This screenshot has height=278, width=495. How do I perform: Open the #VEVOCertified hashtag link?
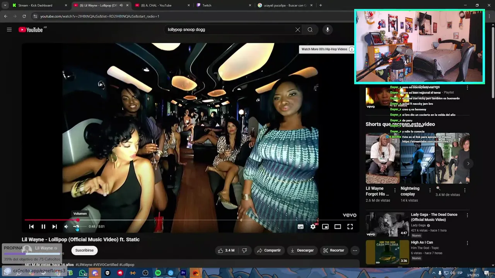(106, 265)
